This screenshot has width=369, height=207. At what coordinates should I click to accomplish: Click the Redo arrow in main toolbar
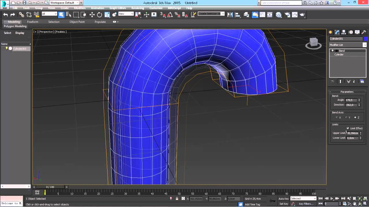pyautogui.click(x=13, y=15)
